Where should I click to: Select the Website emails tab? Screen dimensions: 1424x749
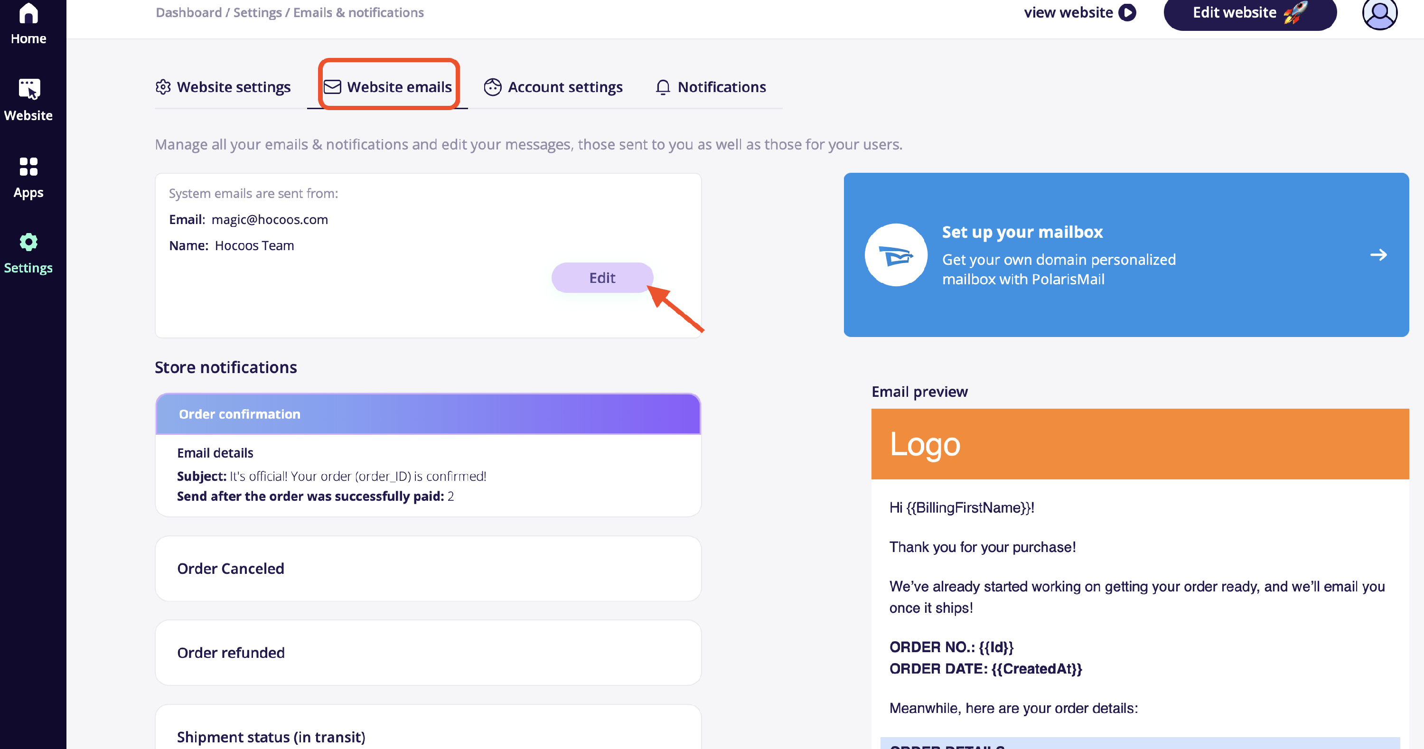tap(389, 87)
